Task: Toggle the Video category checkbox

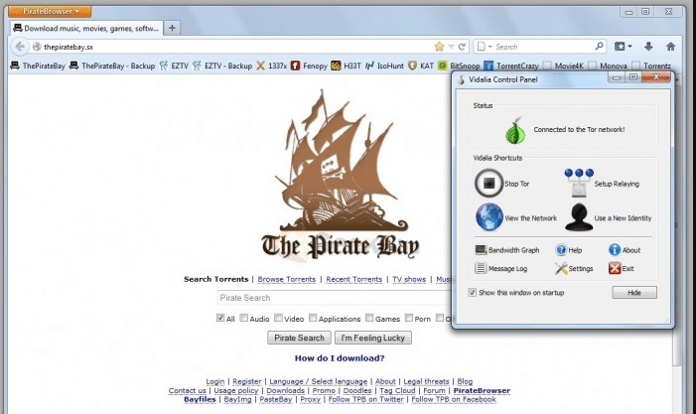Action: (x=278, y=318)
